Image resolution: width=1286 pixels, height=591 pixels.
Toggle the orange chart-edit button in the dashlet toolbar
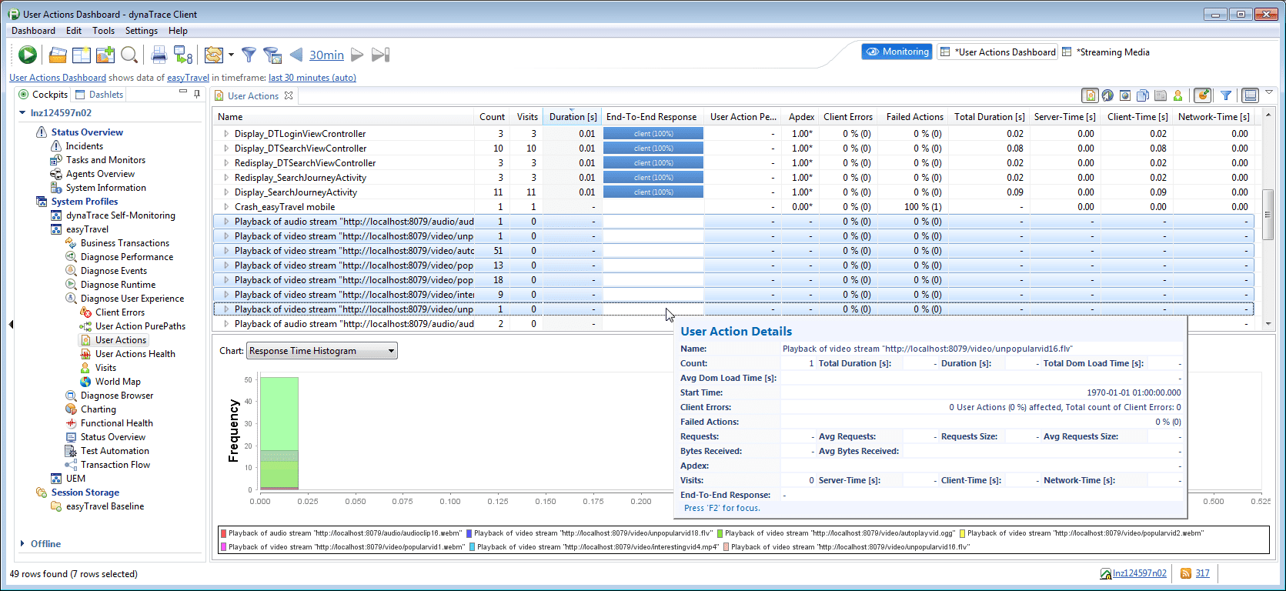[1202, 95]
